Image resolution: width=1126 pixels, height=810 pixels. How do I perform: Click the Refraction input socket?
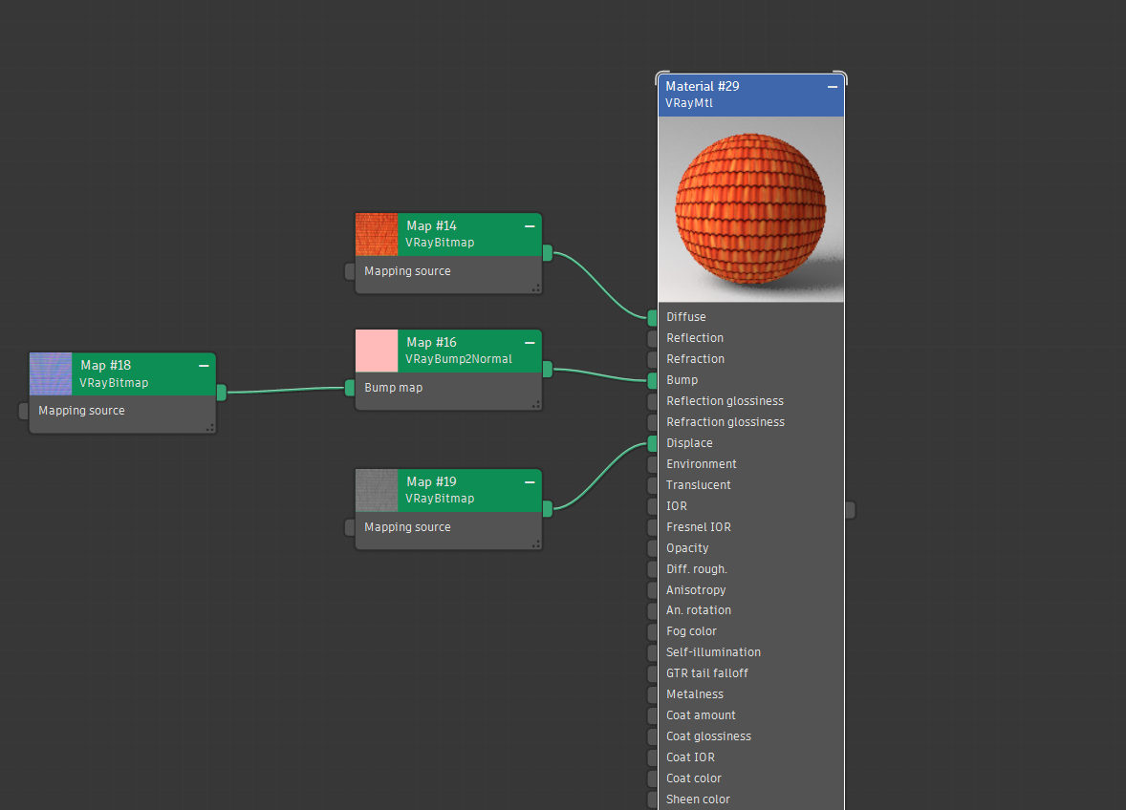click(652, 359)
